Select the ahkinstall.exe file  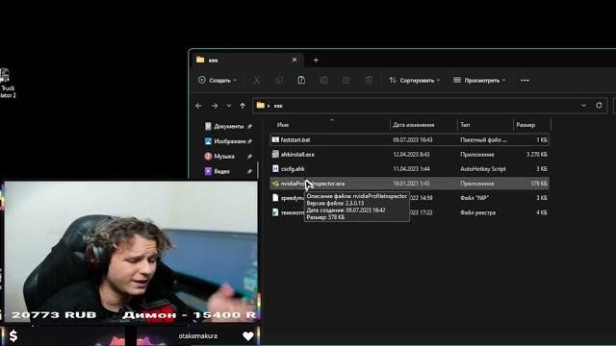coord(409,155)
